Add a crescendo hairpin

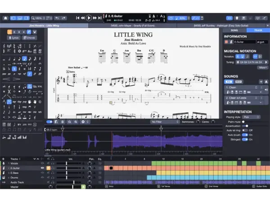coord(6,79)
